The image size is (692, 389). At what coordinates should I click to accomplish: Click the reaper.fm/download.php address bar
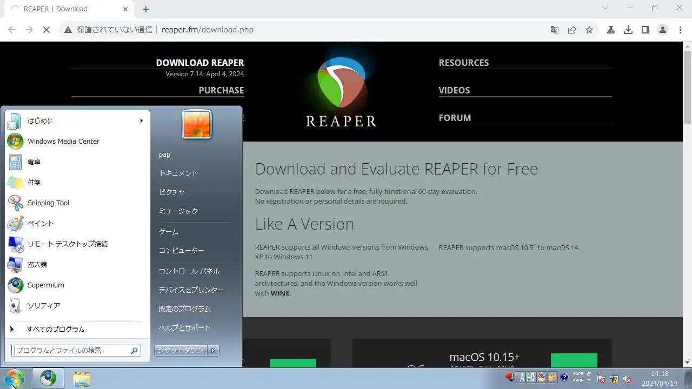click(x=208, y=30)
